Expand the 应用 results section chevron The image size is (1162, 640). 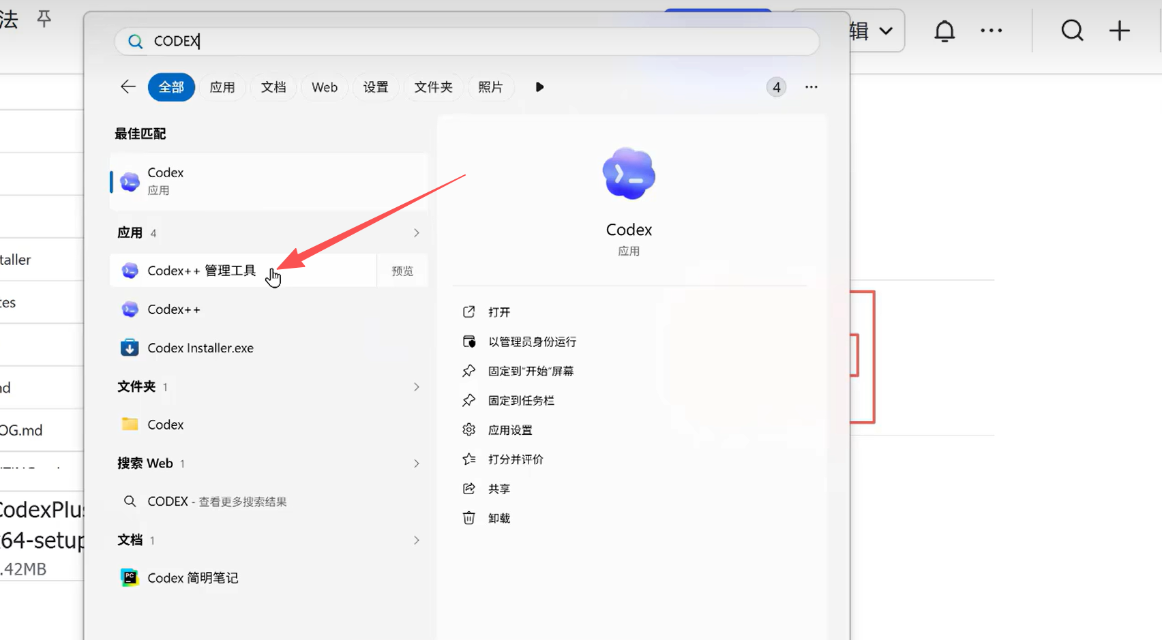(x=416, y=233)
